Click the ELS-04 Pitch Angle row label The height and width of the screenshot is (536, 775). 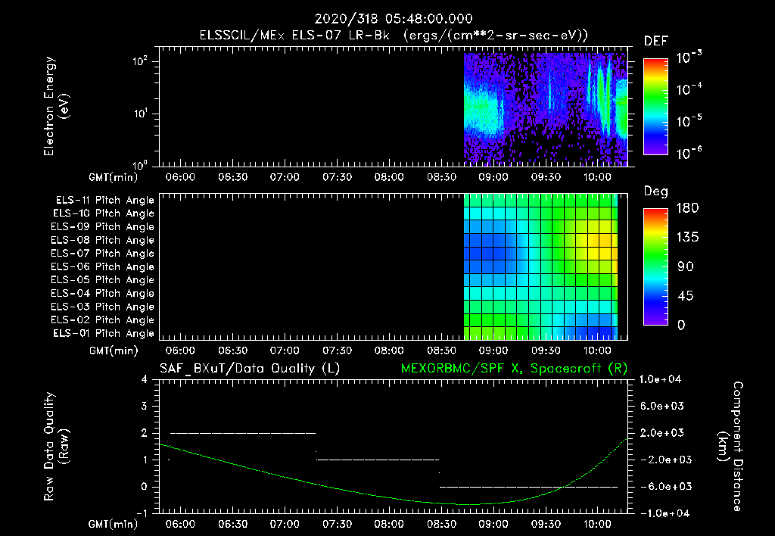tap(103, 294)
